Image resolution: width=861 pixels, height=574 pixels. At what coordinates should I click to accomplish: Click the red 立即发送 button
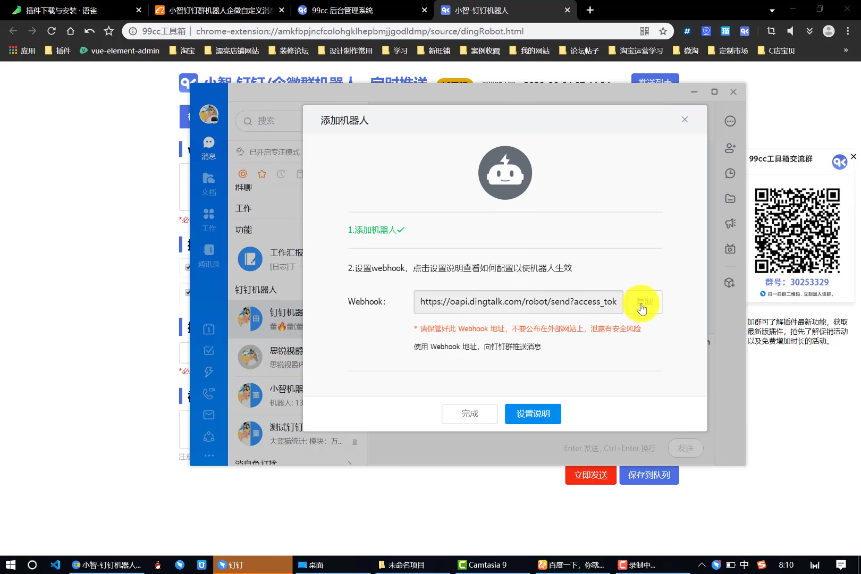tap(590, 475)
